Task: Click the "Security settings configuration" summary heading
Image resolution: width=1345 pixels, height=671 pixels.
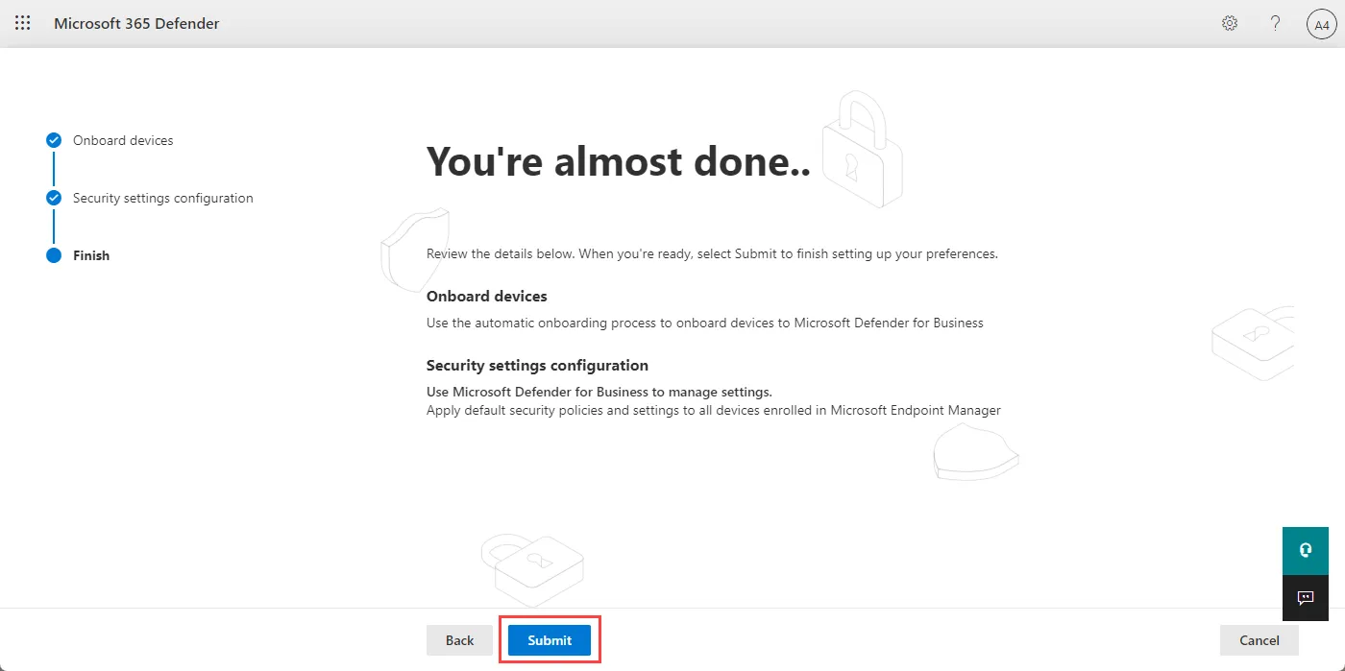Action: click(537, 365)
